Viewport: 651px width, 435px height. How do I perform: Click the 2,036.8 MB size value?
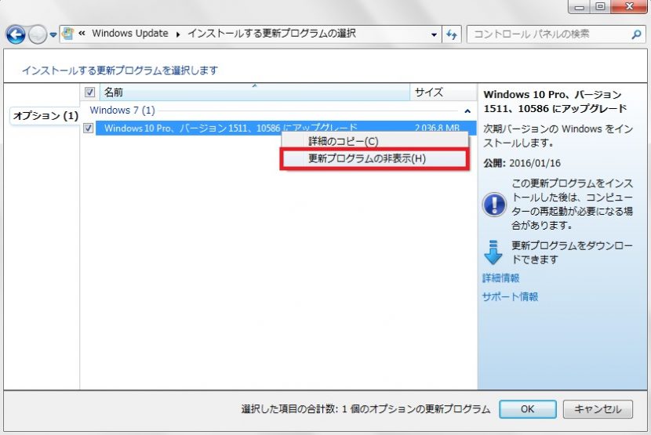point(437,129)
